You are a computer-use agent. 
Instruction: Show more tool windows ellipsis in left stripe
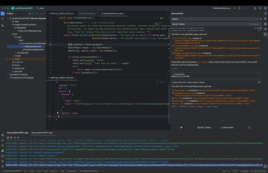(3, 31)
